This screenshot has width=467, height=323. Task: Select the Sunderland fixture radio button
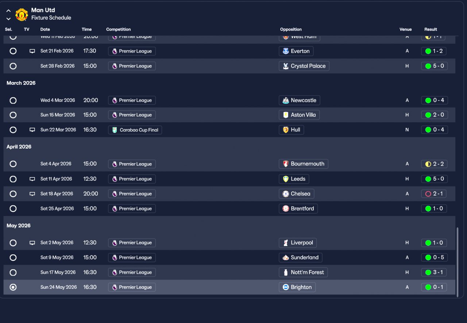click(13, 258)
